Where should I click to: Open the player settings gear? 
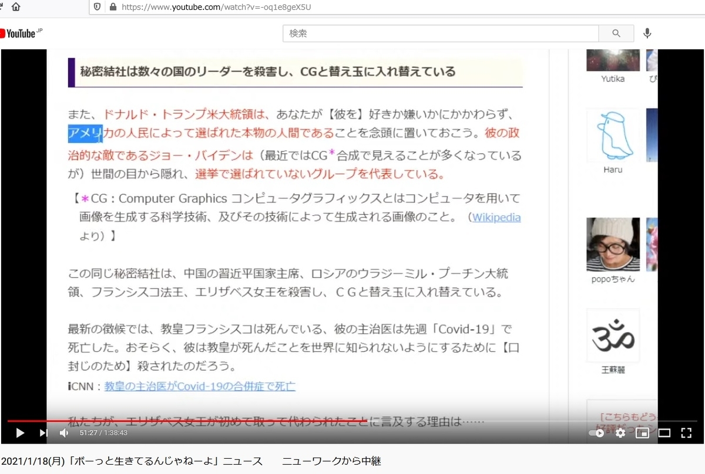coord(620,433)
